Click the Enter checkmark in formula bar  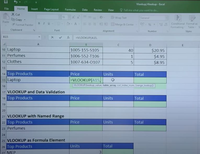point(60,38)
